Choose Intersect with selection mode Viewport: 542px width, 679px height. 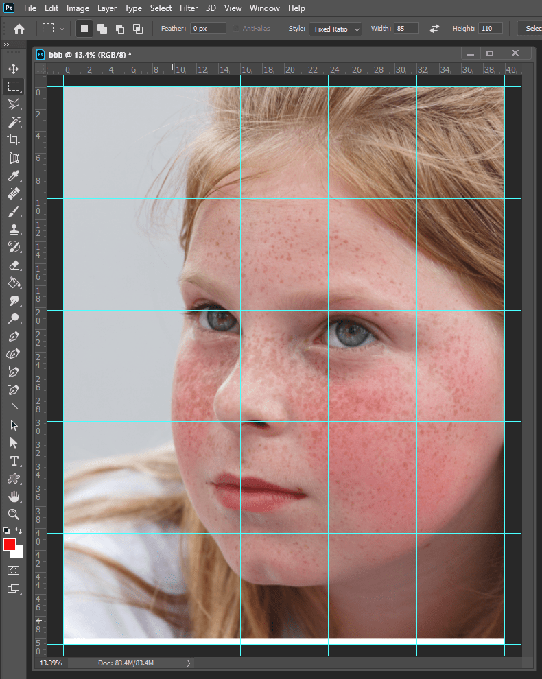click(138, 29)
